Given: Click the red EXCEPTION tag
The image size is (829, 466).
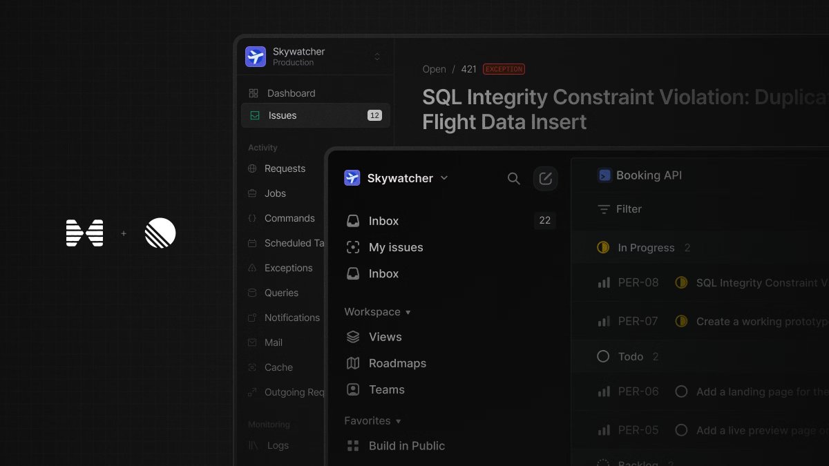Looking at the screenshot, I should click(504, 69).
